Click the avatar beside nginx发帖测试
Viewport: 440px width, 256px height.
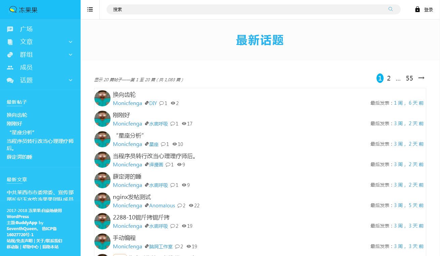click(102, 201)
